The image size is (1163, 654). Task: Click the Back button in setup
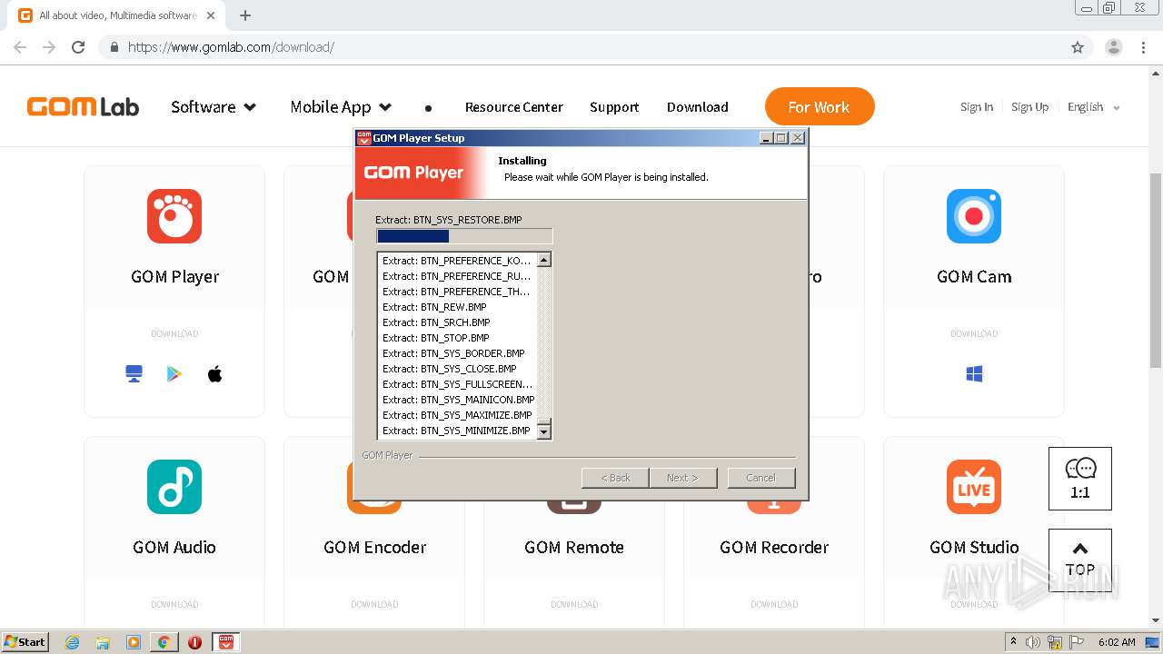tap(615, 478)
